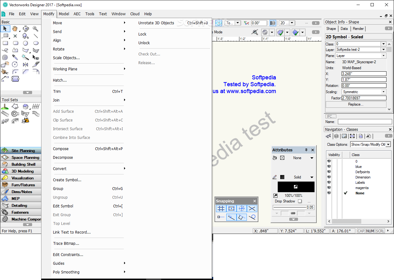394x280 pixels.
Task: Select the Stake tool in Tool Sets
Action: click(5, 107)
